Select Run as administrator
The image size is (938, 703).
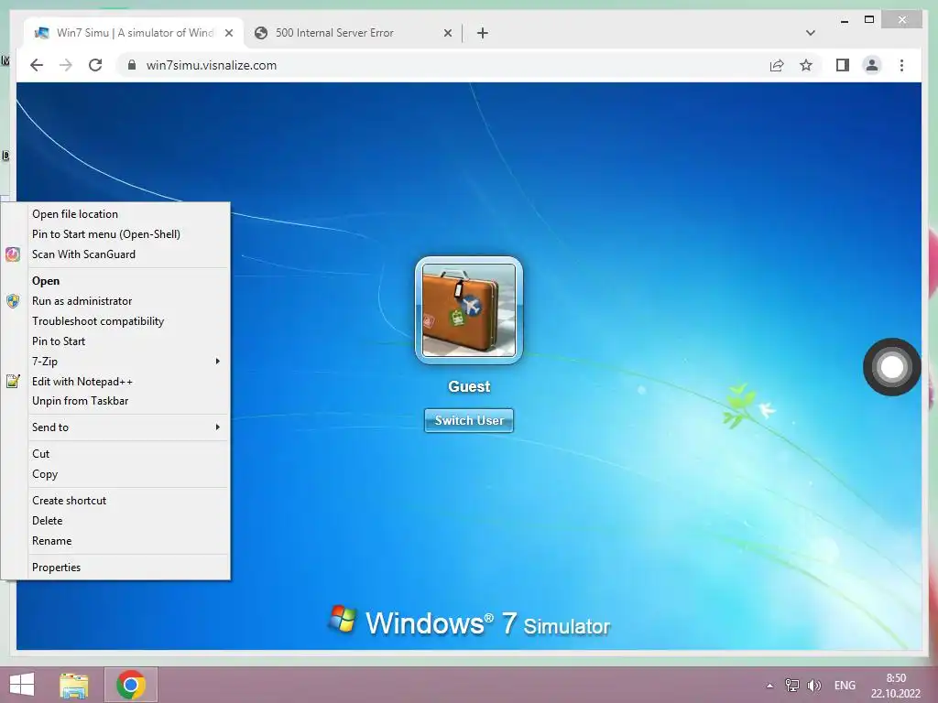tap(116, 300)
